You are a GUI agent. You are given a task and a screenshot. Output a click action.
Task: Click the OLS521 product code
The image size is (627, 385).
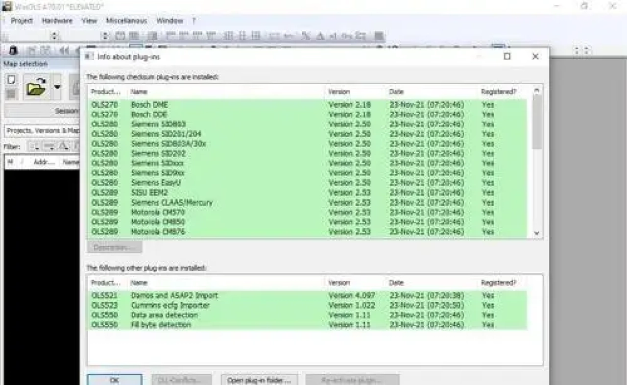[x=104, y=295]
